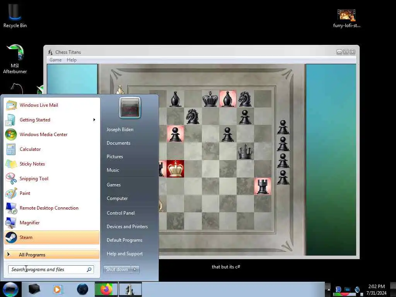This screenshot has height=297, width=396.
Task: Open the media player taskbar icon
Action: (x=58, y=289)
